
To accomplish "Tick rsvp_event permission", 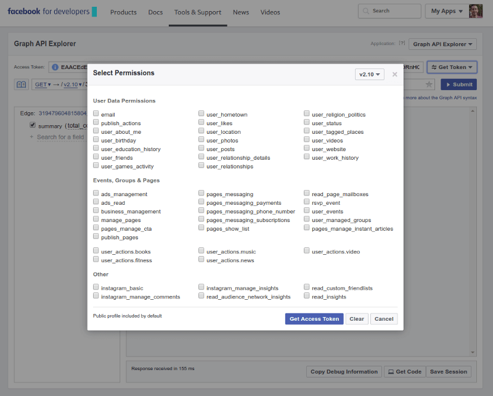I will [x=306, y=202].
